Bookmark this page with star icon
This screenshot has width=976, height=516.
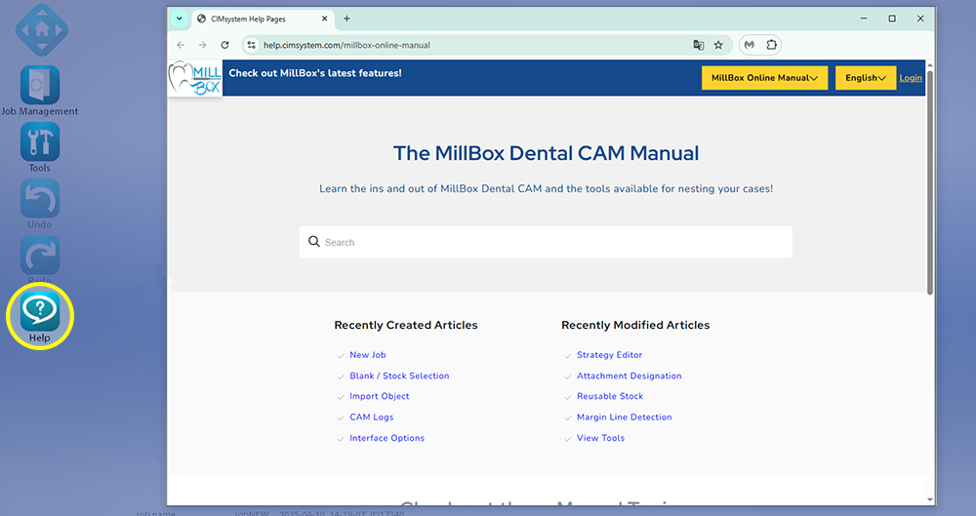pyautogui.click(x=718, y=45)
